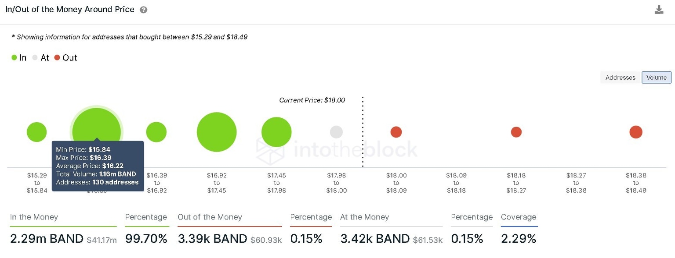Click the 'In/Out of the Money Around Price' title

[x=69, y=9]
